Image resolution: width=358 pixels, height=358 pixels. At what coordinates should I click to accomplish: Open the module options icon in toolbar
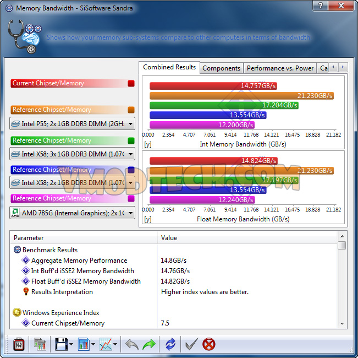pyautogui.click(x=19, y=344)
